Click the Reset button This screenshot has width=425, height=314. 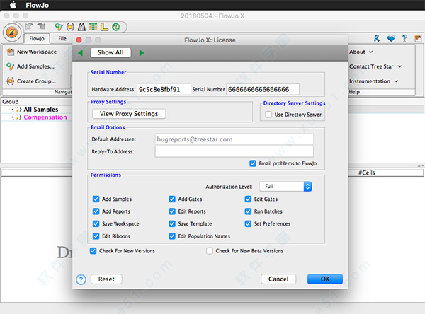coord(106,279)
